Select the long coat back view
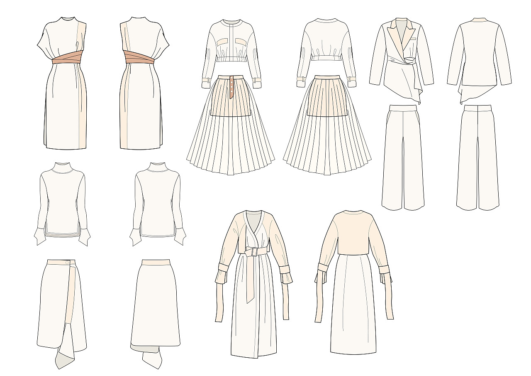Image resolution: width=531 pixels, height=376 pixels. click(x=354, y=283)
